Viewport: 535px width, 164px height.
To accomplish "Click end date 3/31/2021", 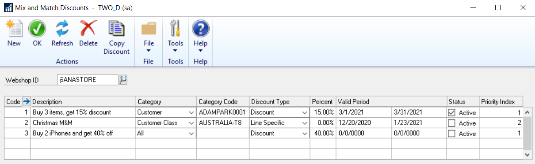I will pyautogui.click(x=419, y=112).
